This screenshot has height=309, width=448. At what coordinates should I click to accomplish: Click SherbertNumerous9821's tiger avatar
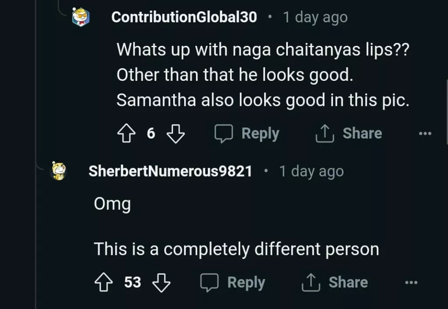(59, 171)
